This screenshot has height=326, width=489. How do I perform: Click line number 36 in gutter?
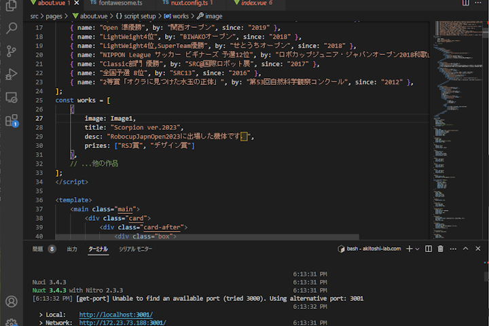39,200
